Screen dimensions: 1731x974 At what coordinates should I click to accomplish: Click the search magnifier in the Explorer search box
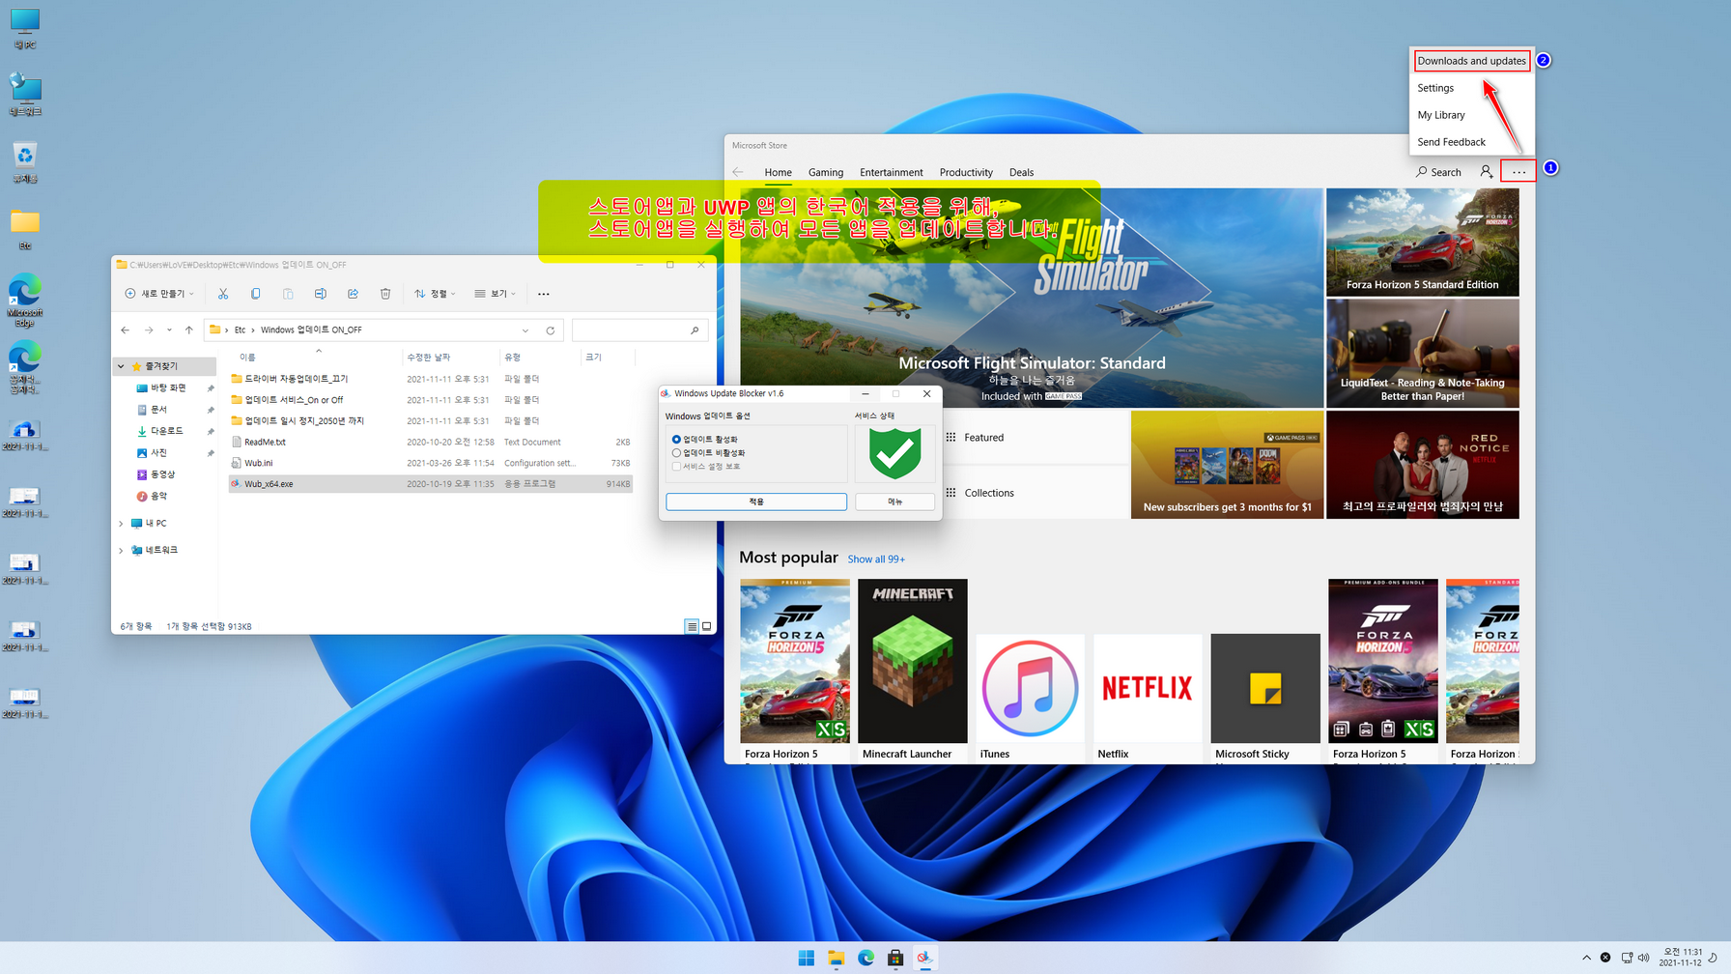click(x=695, y=330)
